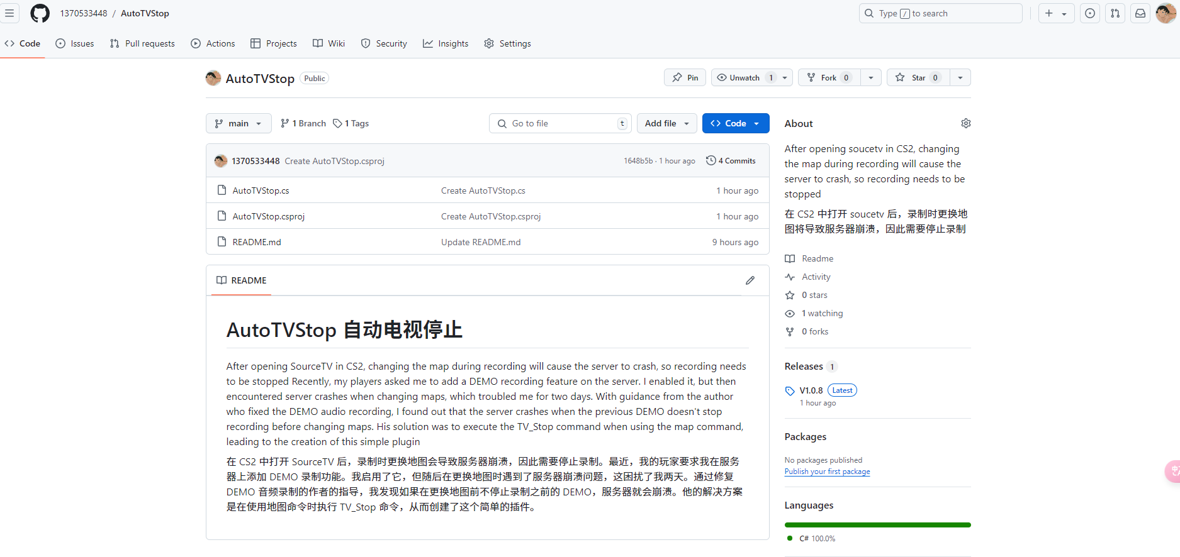Click the C# 100.0% language entry
The height and width of the screenshot is (557, 1180).
tap(811, 538)
